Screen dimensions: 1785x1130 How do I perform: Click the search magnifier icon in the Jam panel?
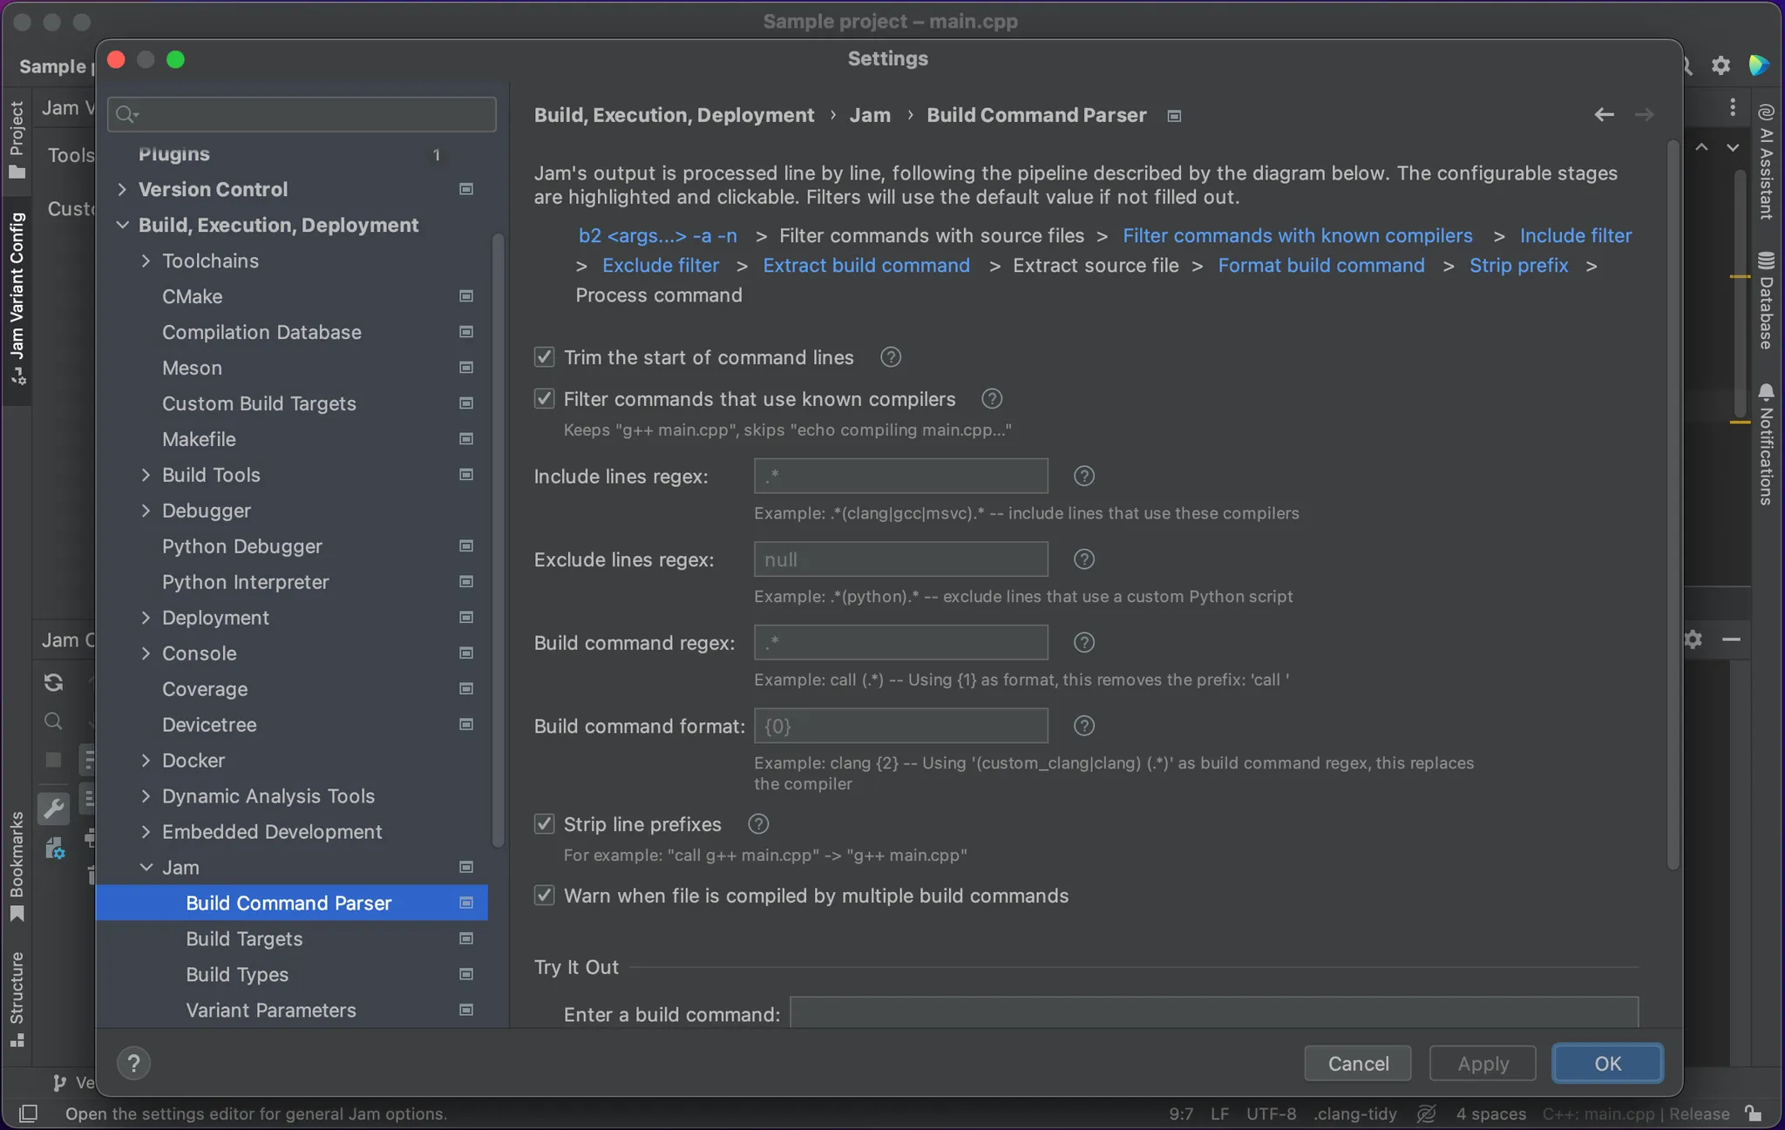click(x=53, y=721)
